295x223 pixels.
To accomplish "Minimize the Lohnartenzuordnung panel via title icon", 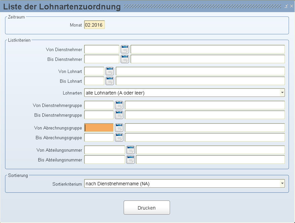I will [286, 6].
